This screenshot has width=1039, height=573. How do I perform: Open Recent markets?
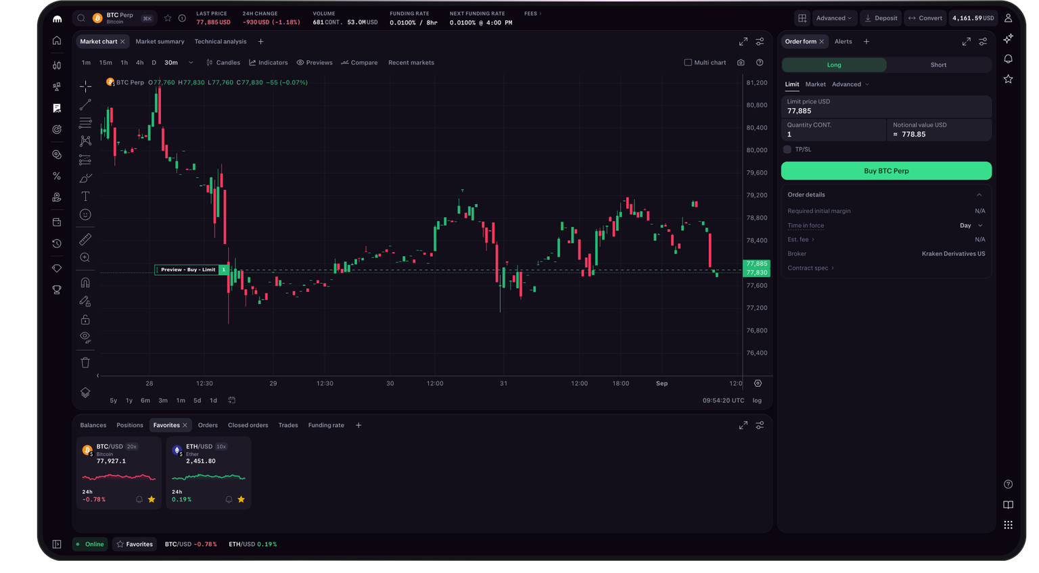click(x=411, y=63)
